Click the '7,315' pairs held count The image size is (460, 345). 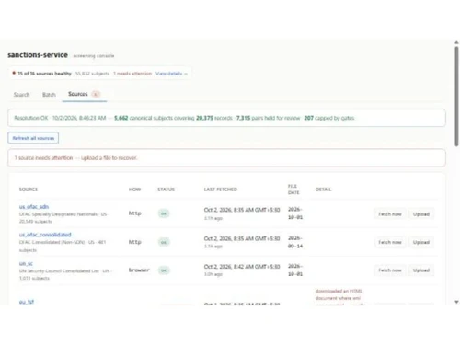[x=243, y=118]
